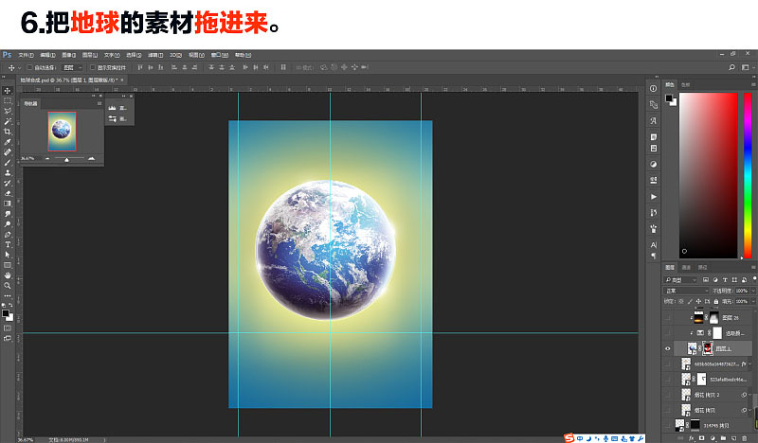Select the History Brush tool

(x=8, y=183)
